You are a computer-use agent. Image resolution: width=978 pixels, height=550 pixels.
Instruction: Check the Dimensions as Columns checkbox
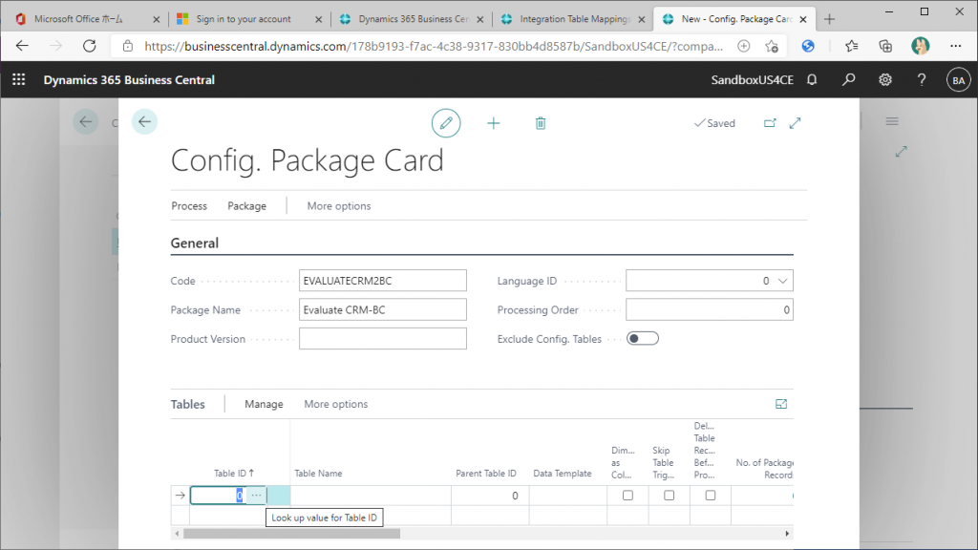pos(627,496)
